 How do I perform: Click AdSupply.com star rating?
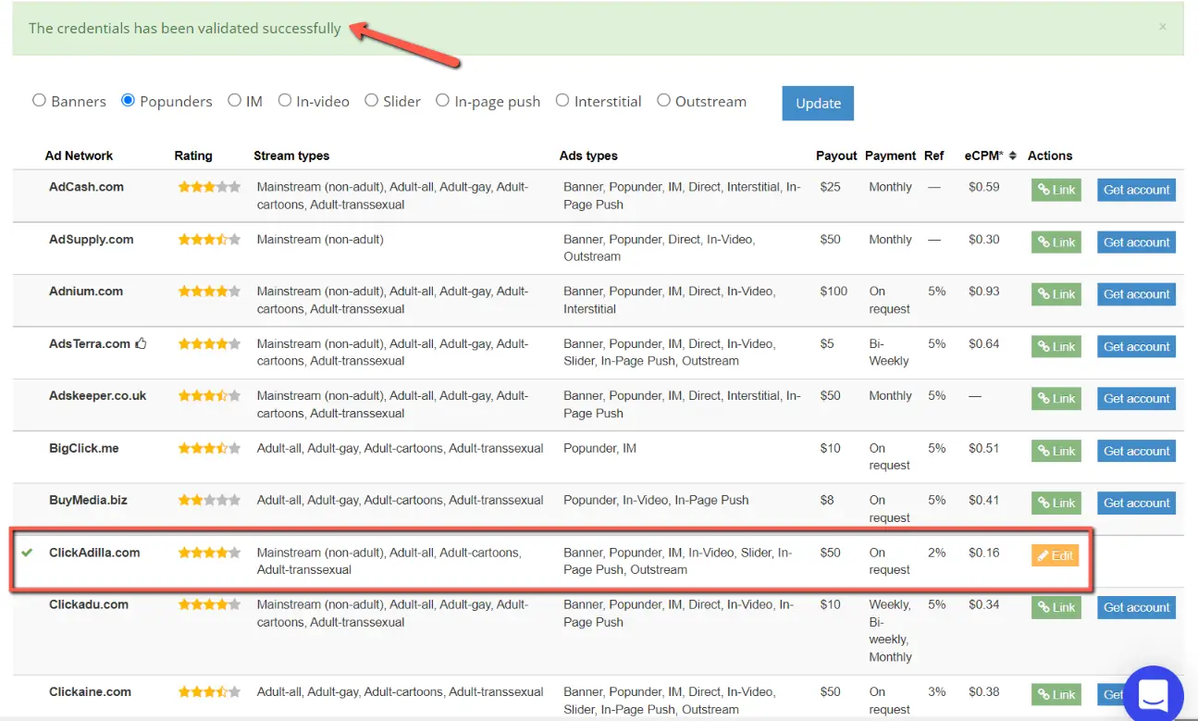tap(209, 240)
